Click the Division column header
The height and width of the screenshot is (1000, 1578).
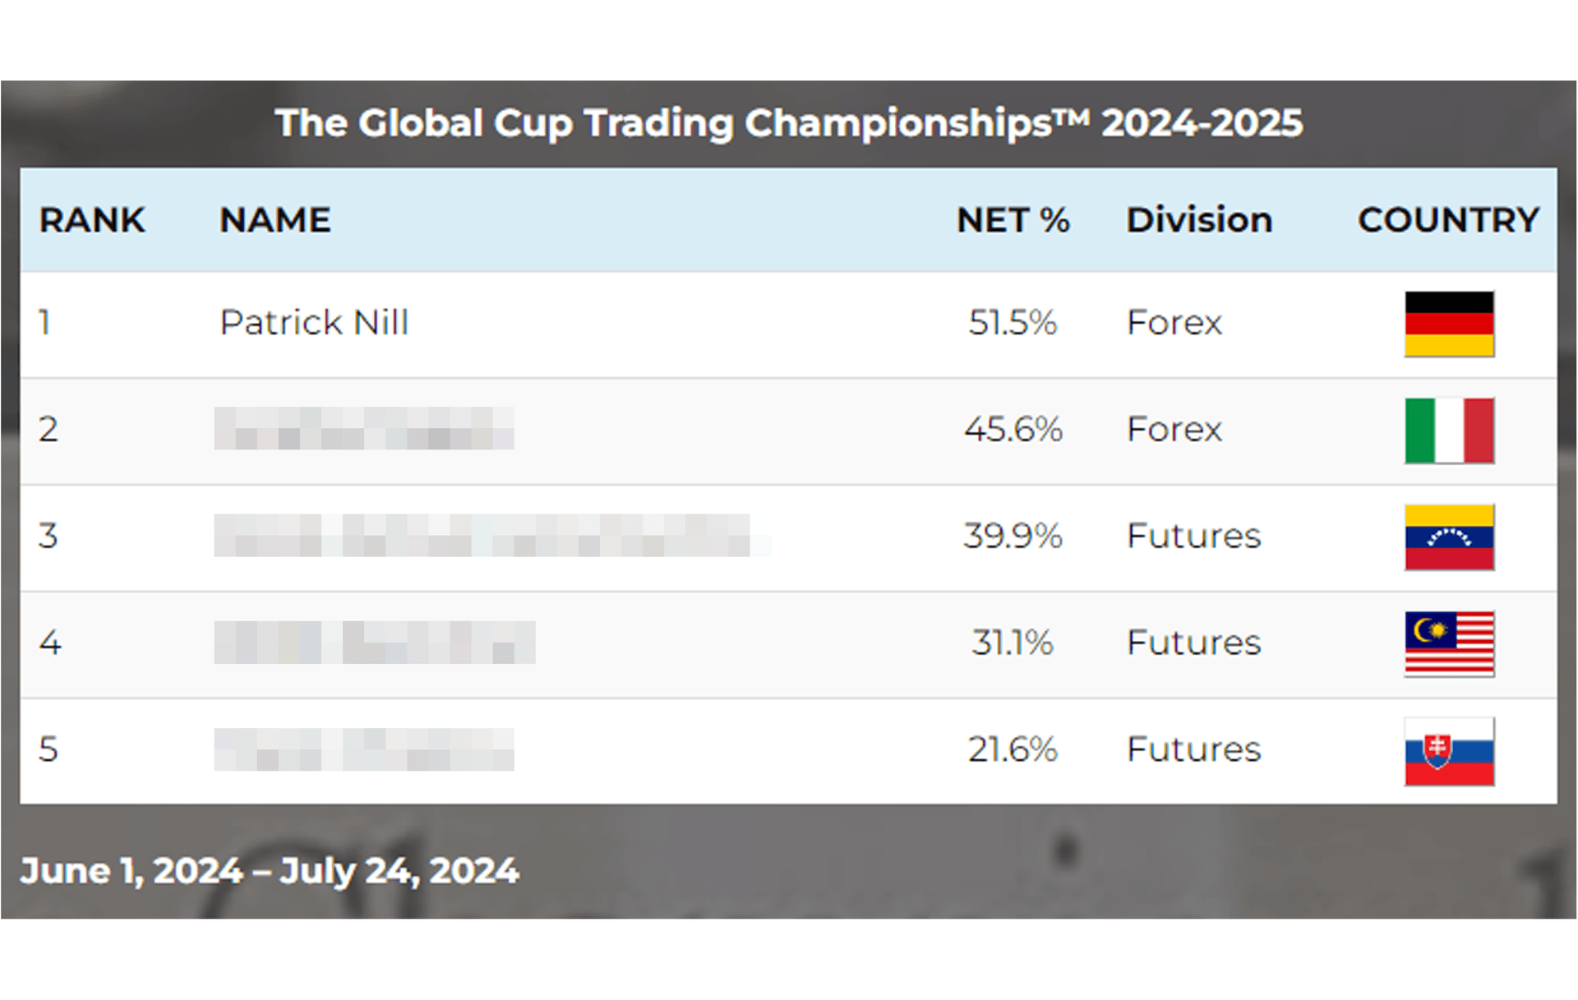(1199, 220)
